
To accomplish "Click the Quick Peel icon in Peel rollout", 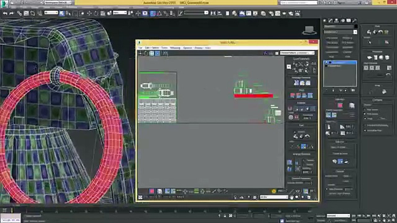I will (296, 136).
